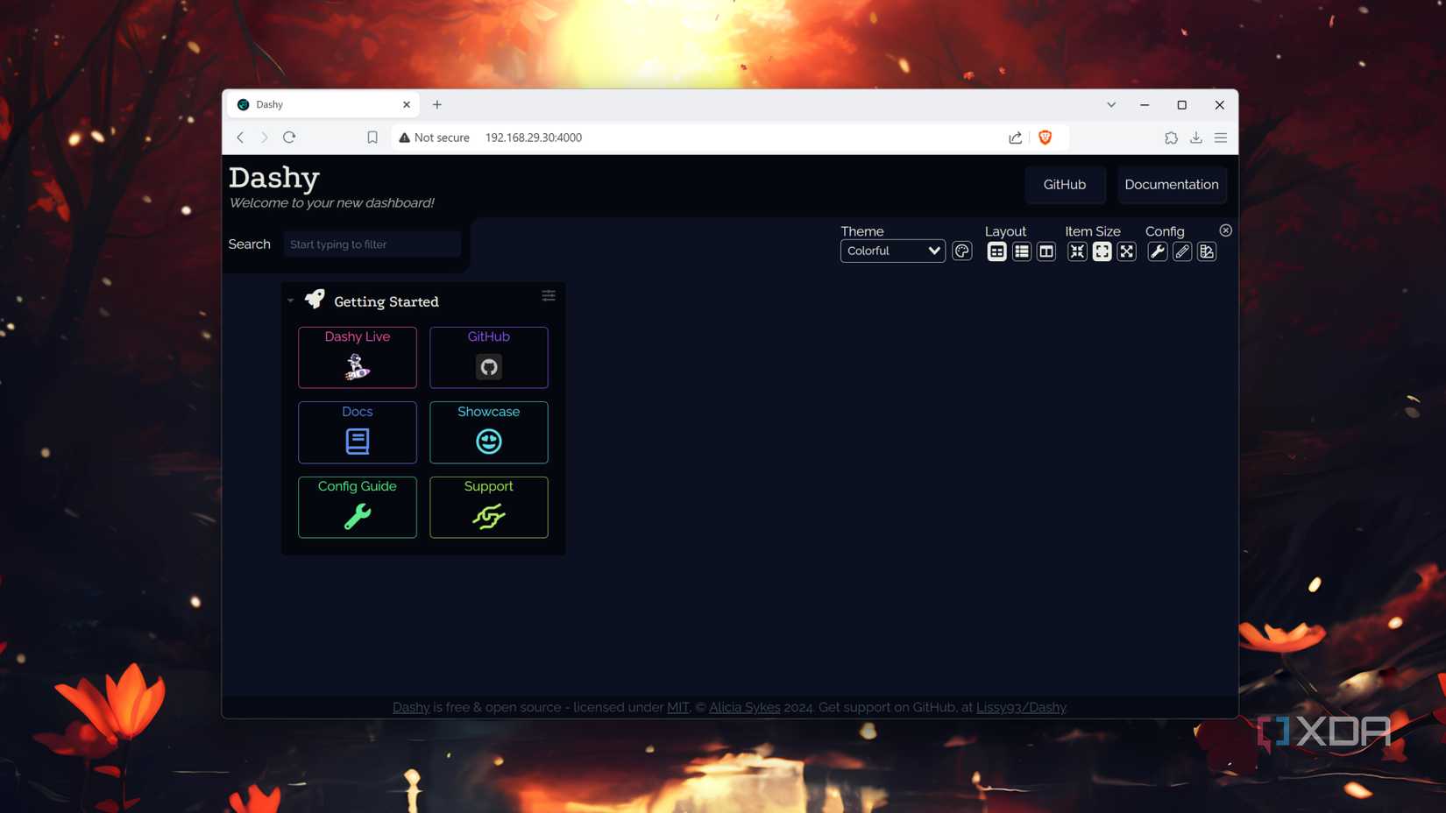
Task: Open config file editor icon
Action: [x=1206, y=251]
